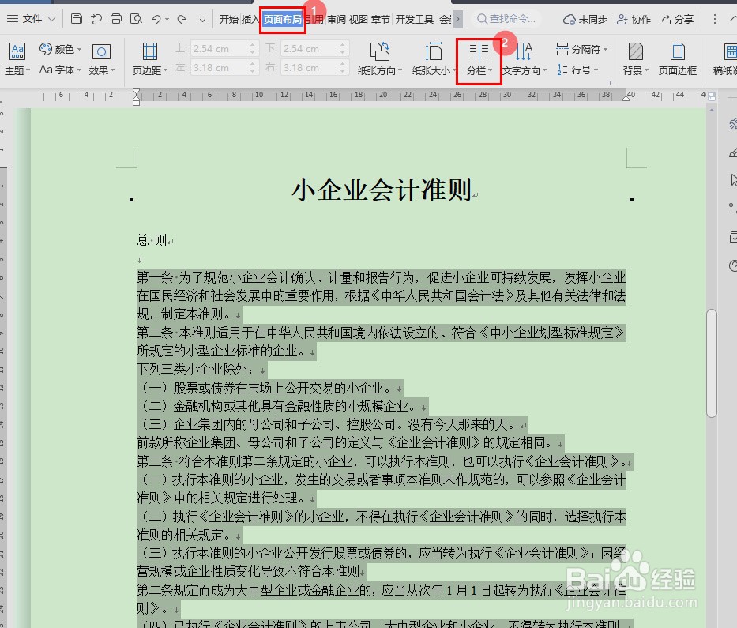This screenshot has height=628, width=737.
Task: Open Print Preview from the quick toolbar
Action: click(134, 17)
